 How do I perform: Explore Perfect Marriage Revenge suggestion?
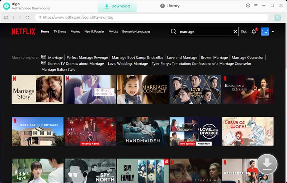tap(87, 57)
